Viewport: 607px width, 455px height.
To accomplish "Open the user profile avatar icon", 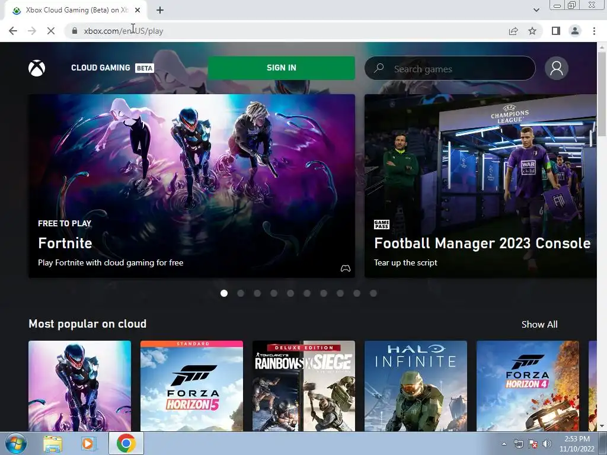I will 556,68.
